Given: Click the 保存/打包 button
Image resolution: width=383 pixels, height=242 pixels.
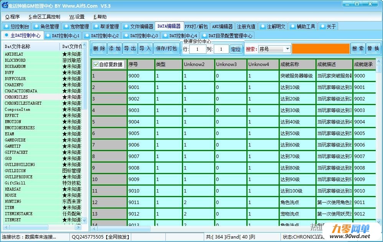Looking at the screenshot, I should [166, 48].
